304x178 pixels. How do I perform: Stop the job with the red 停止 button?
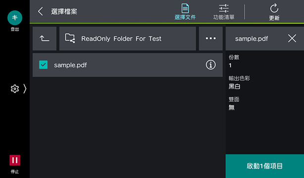15,160
